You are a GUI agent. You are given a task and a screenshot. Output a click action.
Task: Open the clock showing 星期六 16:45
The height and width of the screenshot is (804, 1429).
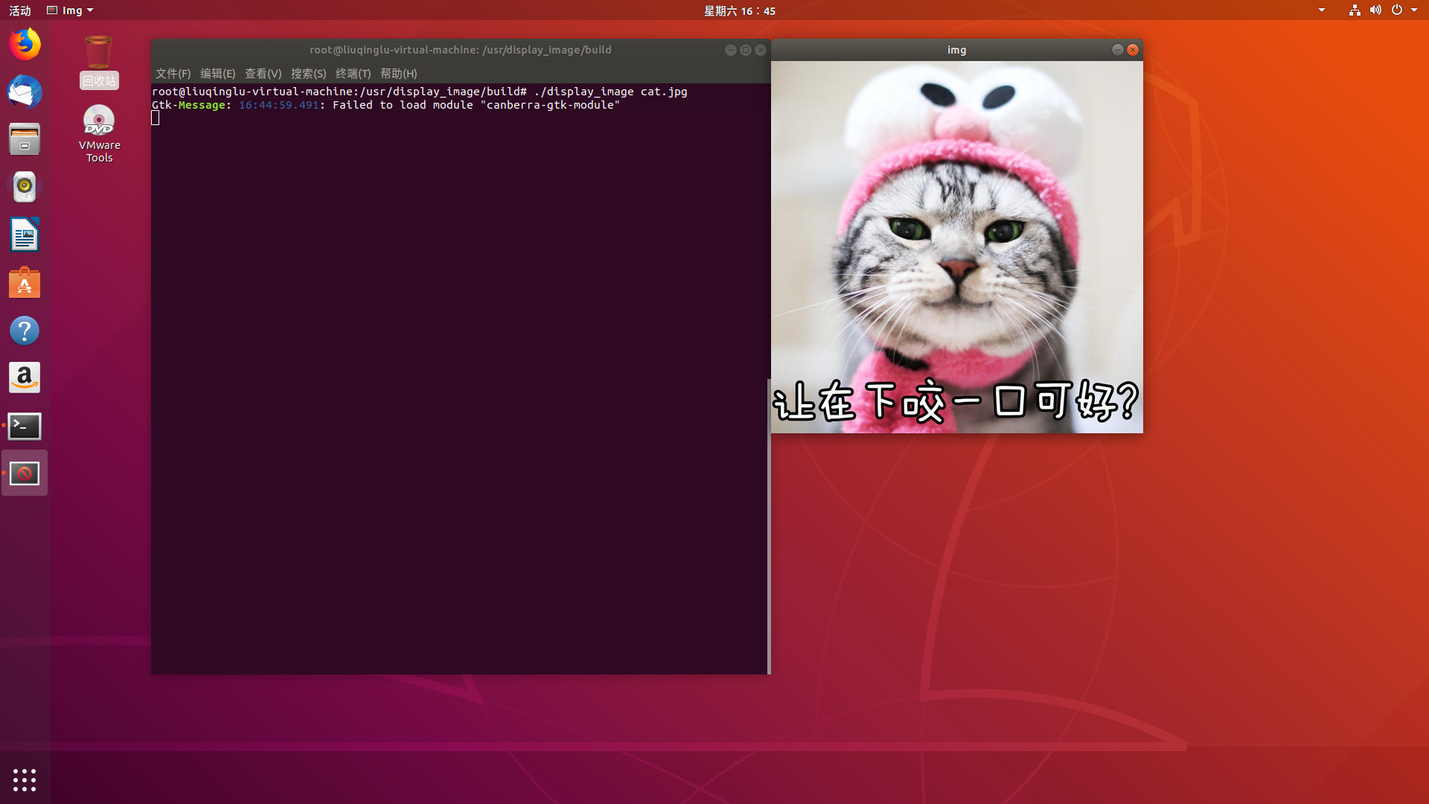click(x=739, y=10)
